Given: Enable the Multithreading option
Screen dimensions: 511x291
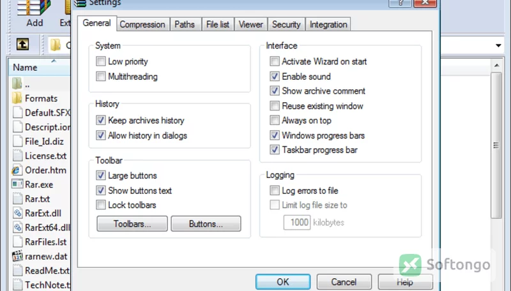Looking at the screenshot, I should pyautogui.click(x=101, y=76).
